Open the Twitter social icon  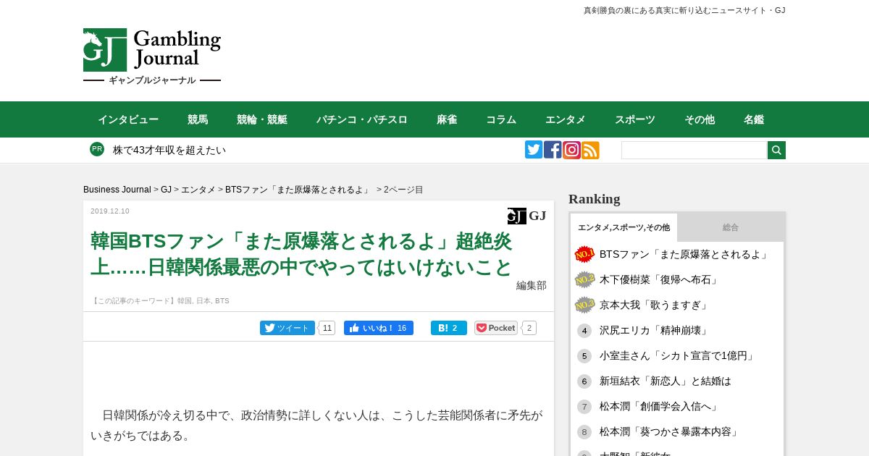534,150
